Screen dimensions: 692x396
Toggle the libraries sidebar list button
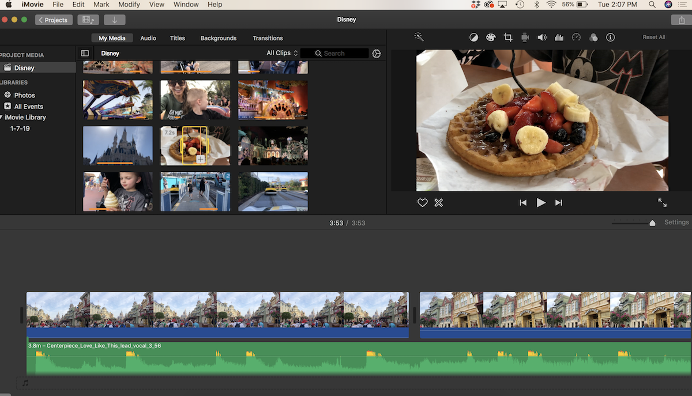[x=85, y=53]
